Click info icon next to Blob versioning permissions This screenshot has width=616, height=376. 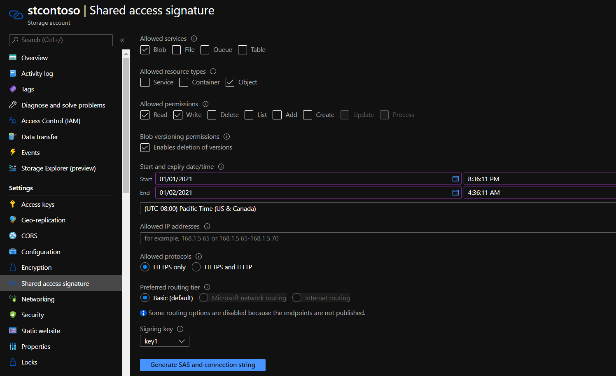pos(226,137)
